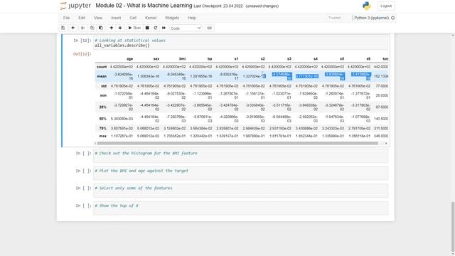Click the 'Plot the BMI and age' cell

click(240, 174)
